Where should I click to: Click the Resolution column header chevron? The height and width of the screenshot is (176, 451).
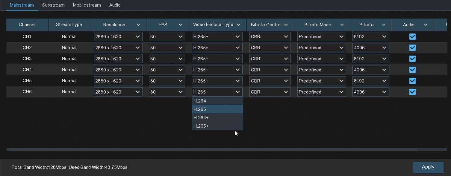click(138, 25)
